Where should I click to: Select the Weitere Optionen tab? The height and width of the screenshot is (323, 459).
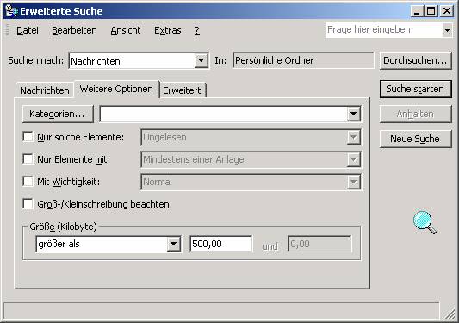tap(116, 89)
